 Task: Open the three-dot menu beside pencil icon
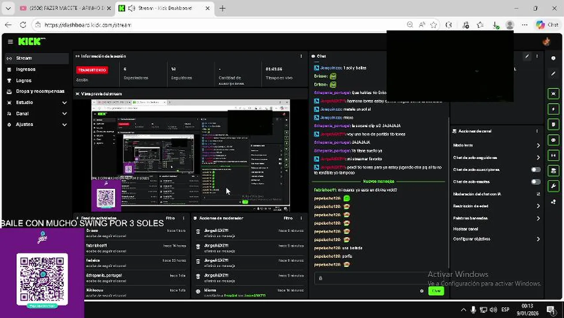click(537, 57)
